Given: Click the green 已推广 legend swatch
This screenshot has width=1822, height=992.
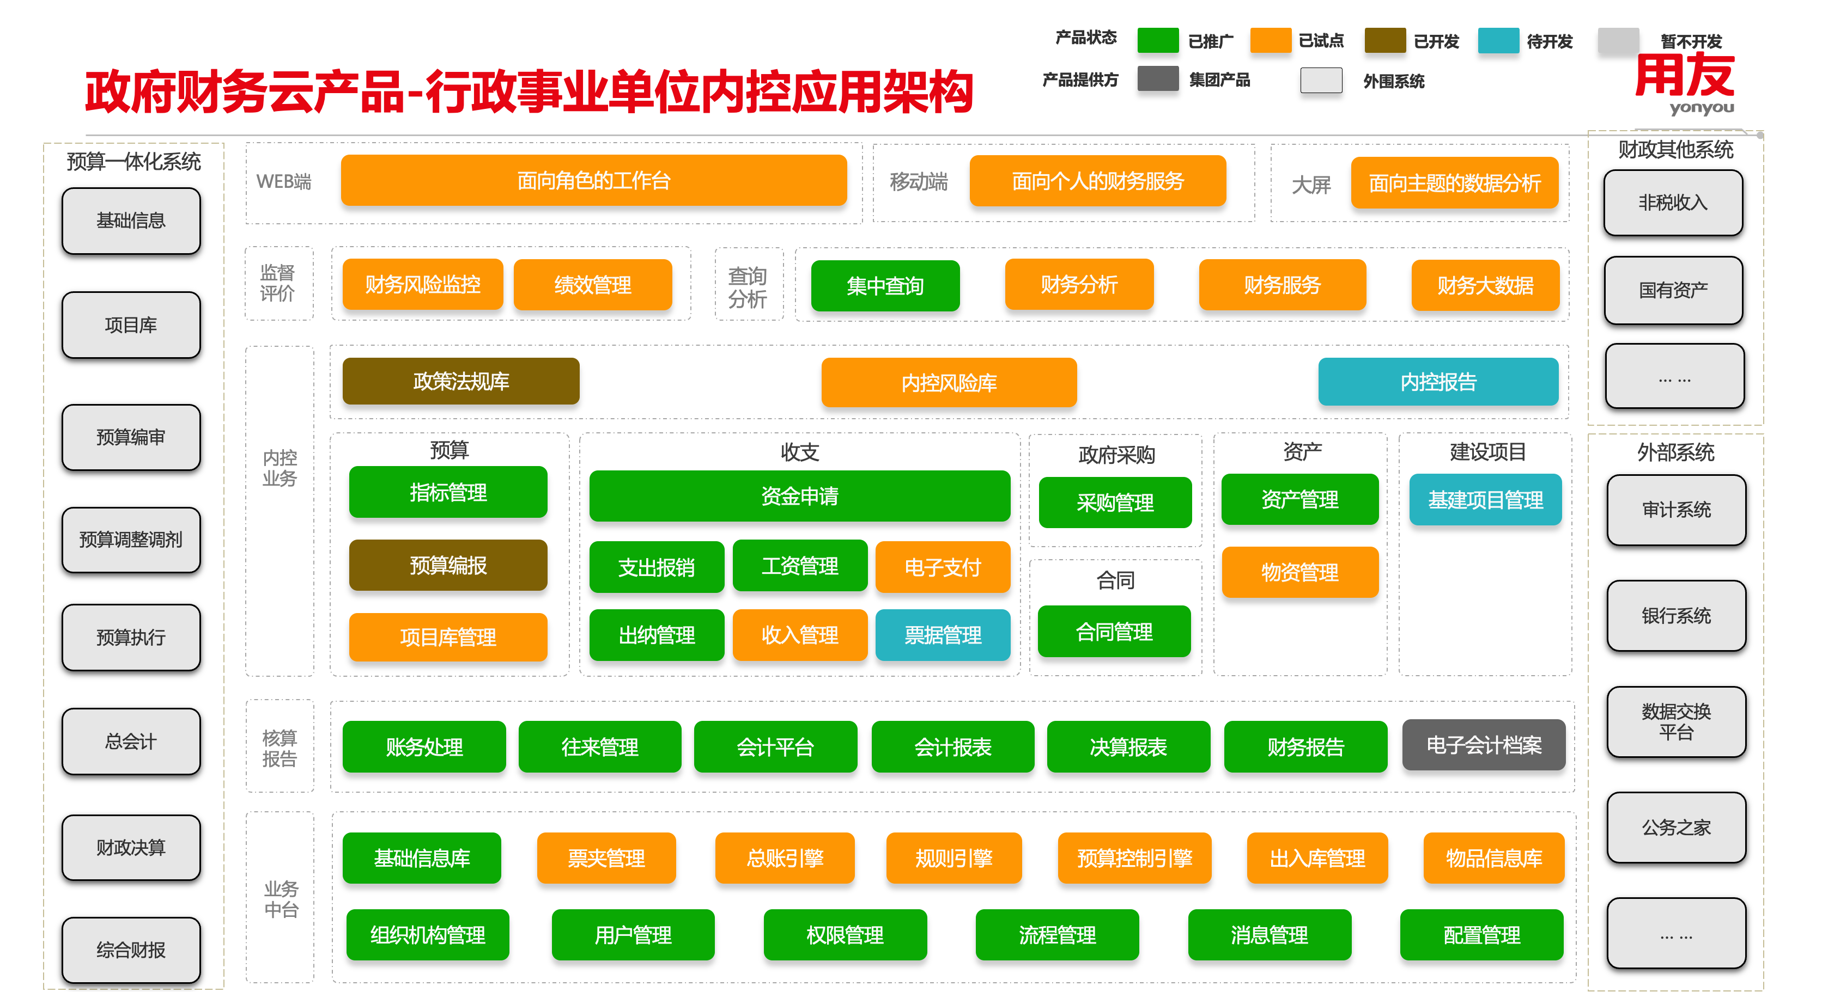Looking at the screenshot, I should pos(1157,40).
